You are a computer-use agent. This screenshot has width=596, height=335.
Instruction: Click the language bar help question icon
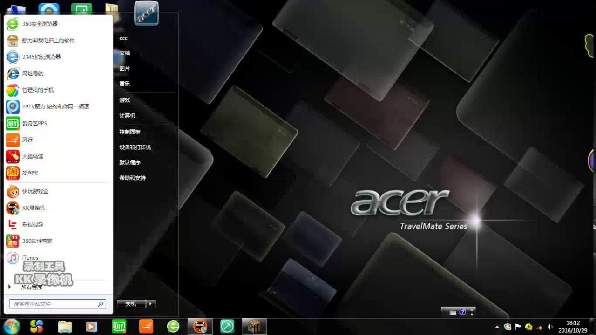click(x=462, y=312)
